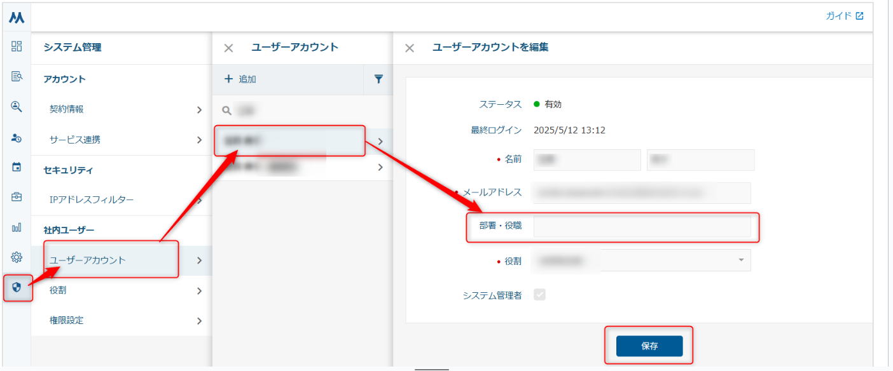Viewport: 893px width, 371px height.
Task: Open the bar chart reports icon
Action: (x=17, y=227)
